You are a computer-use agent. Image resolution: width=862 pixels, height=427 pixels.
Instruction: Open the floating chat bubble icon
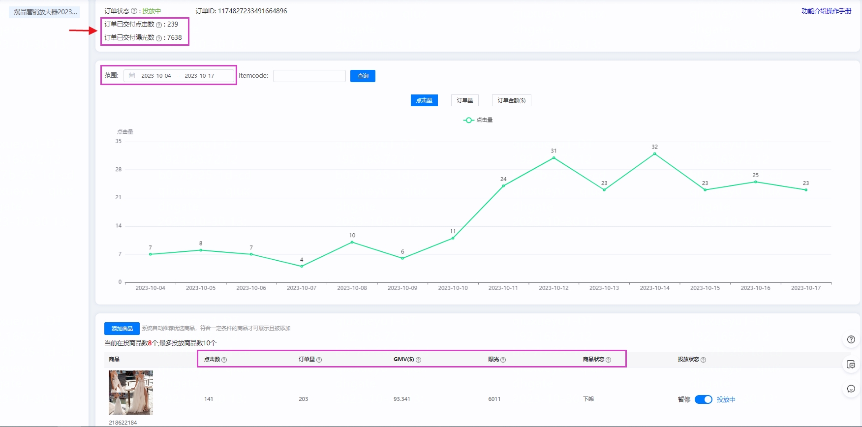click(x=851, y=389)
